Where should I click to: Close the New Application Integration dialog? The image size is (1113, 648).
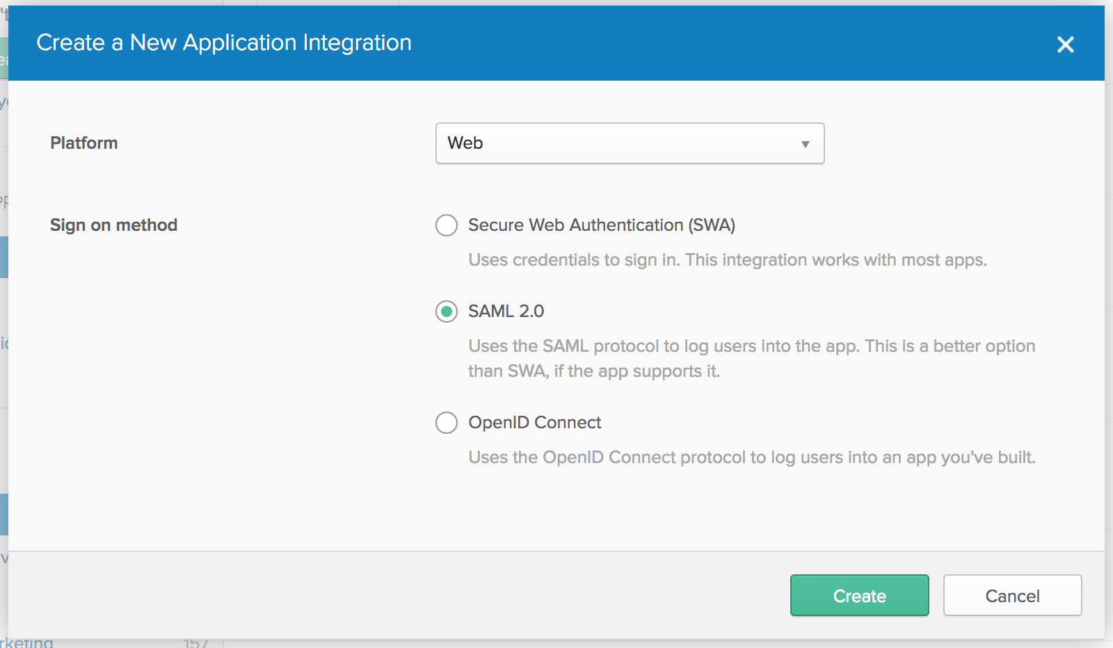point(1065,44)
